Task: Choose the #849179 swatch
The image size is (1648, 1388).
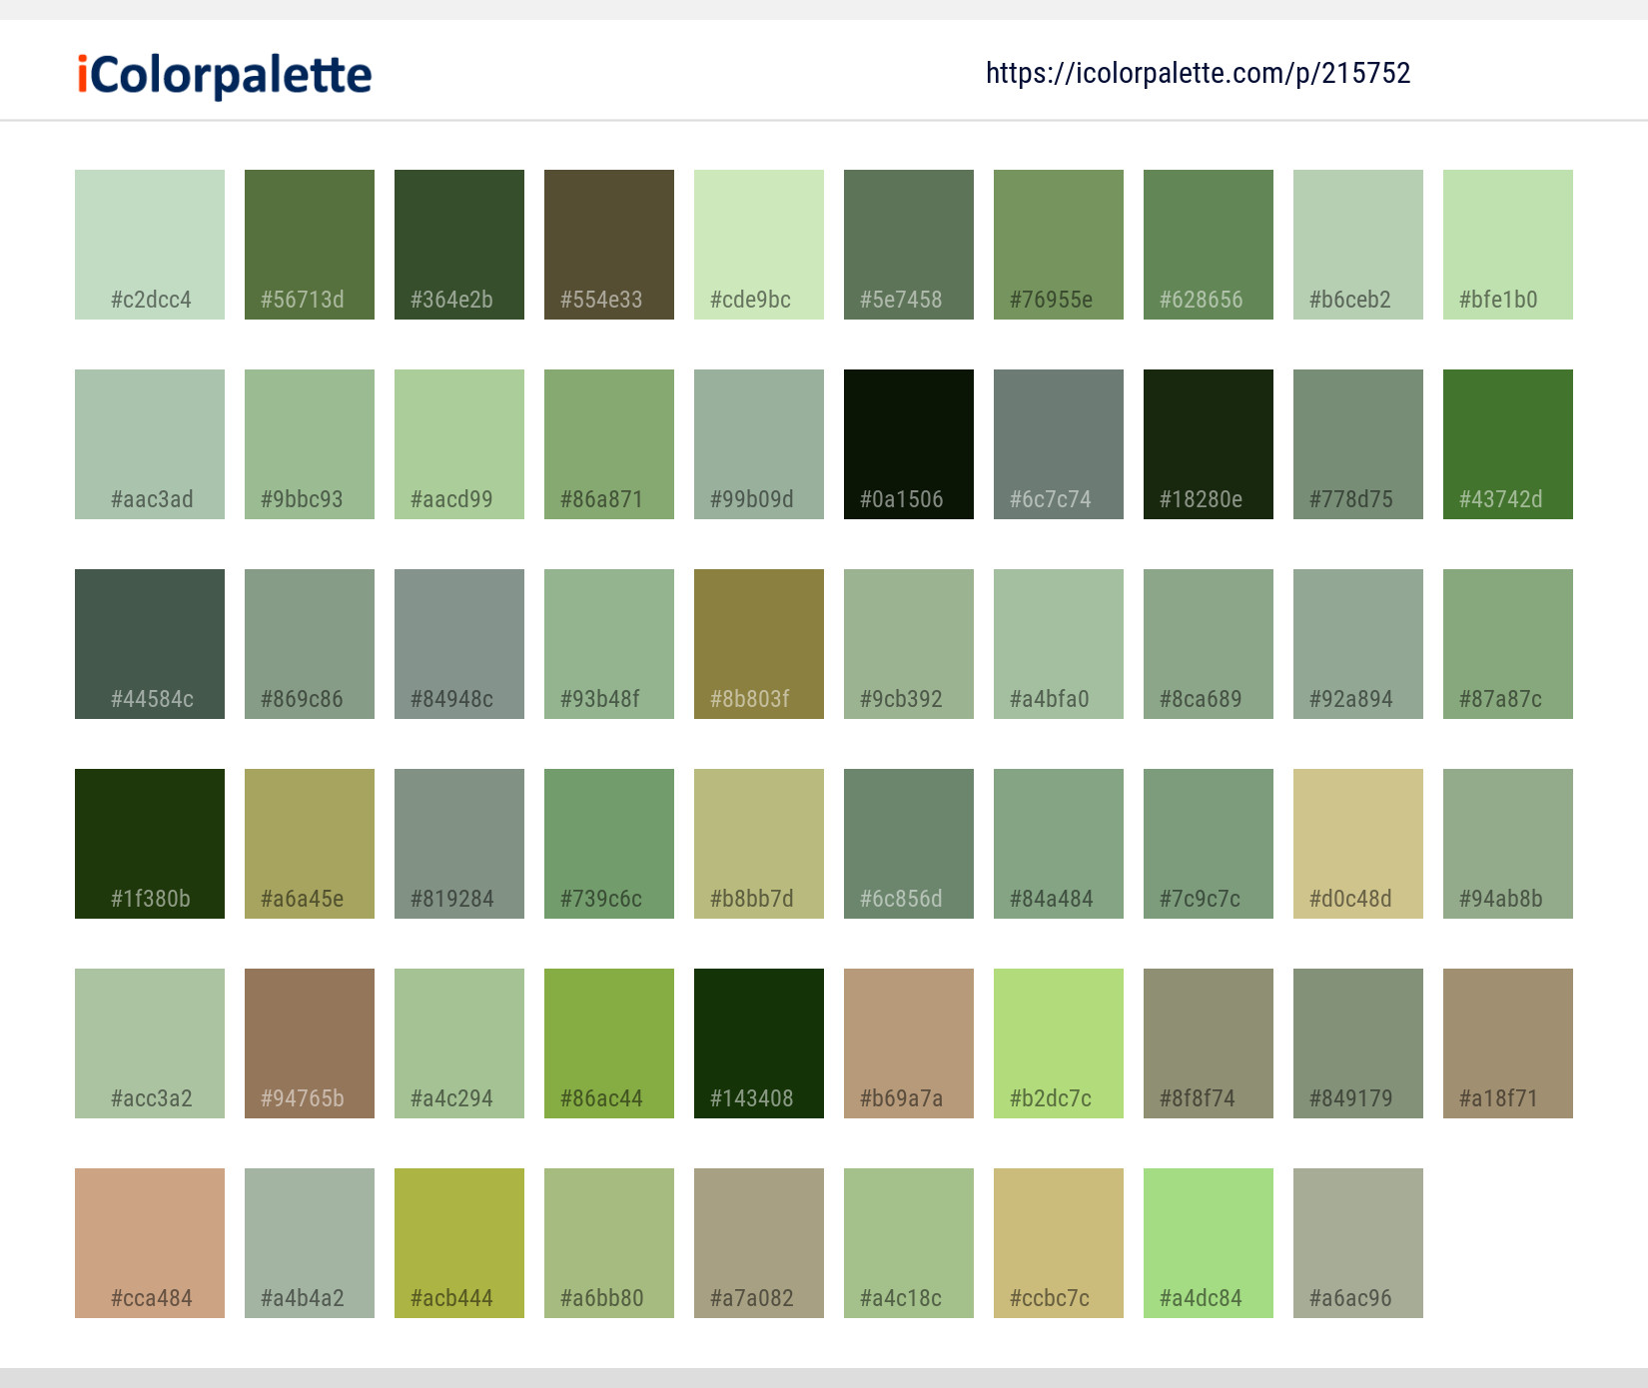Action: [1358, 1043]
